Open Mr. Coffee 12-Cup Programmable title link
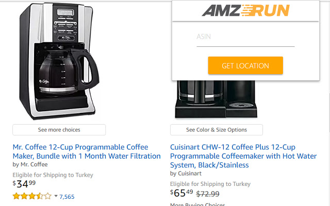 click(x=87, y=151)
